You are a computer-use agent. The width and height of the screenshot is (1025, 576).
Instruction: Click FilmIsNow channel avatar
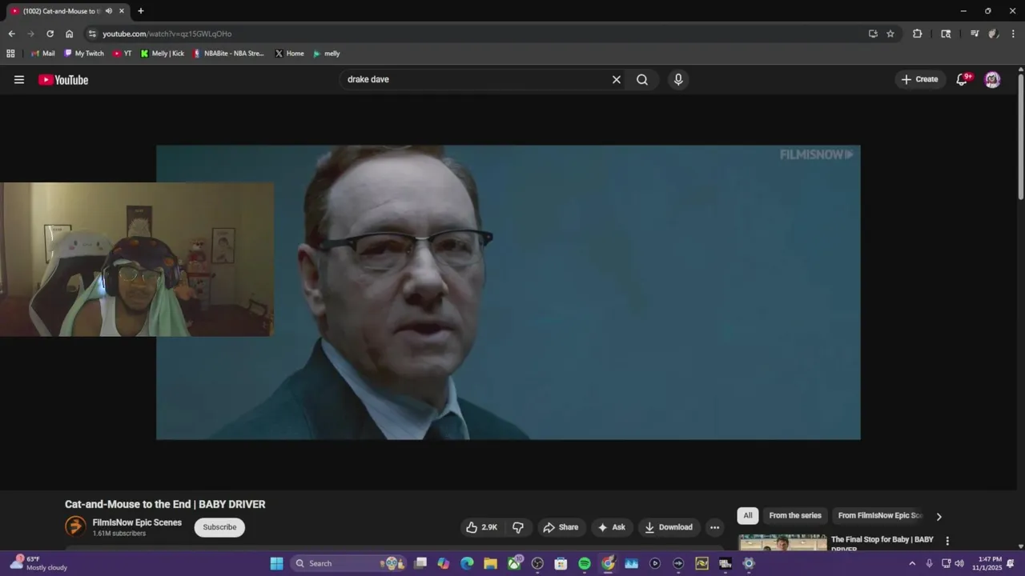pos(75,526)
